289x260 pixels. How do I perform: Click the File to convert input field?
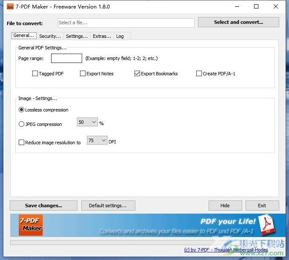pyautogui.click(x=126, y=23)
